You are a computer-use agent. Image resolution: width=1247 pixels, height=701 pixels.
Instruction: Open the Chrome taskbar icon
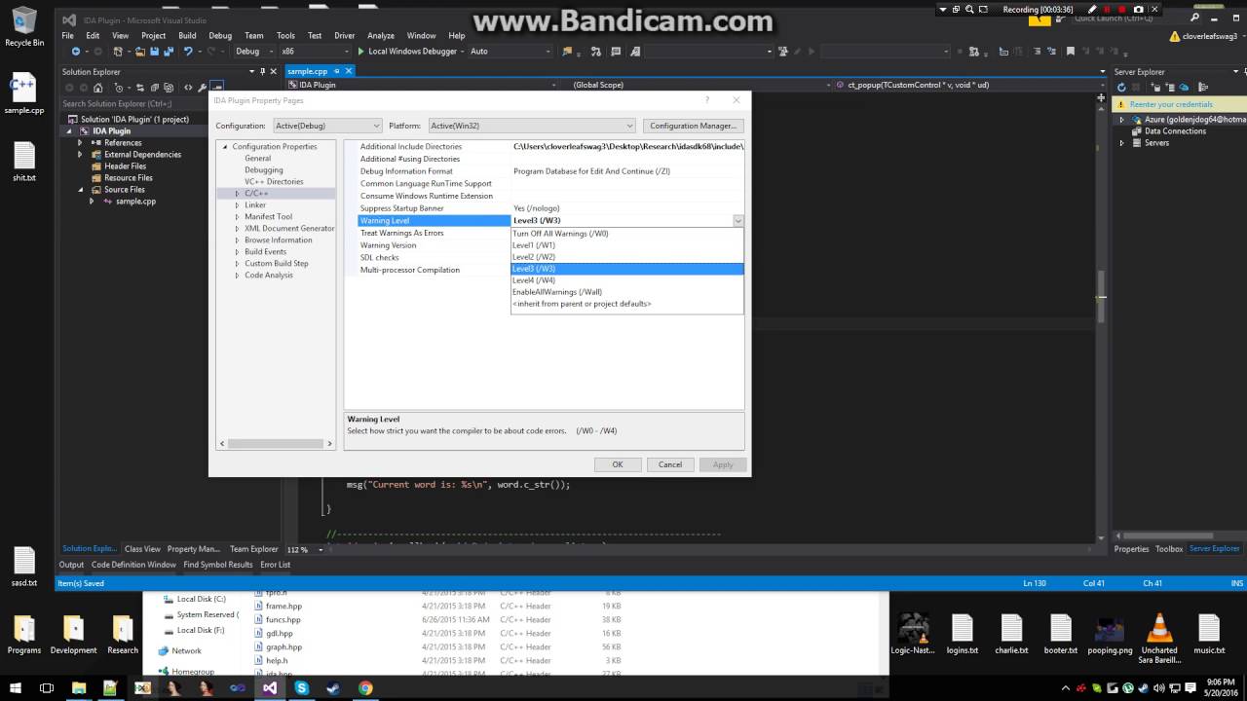(365, 687)
